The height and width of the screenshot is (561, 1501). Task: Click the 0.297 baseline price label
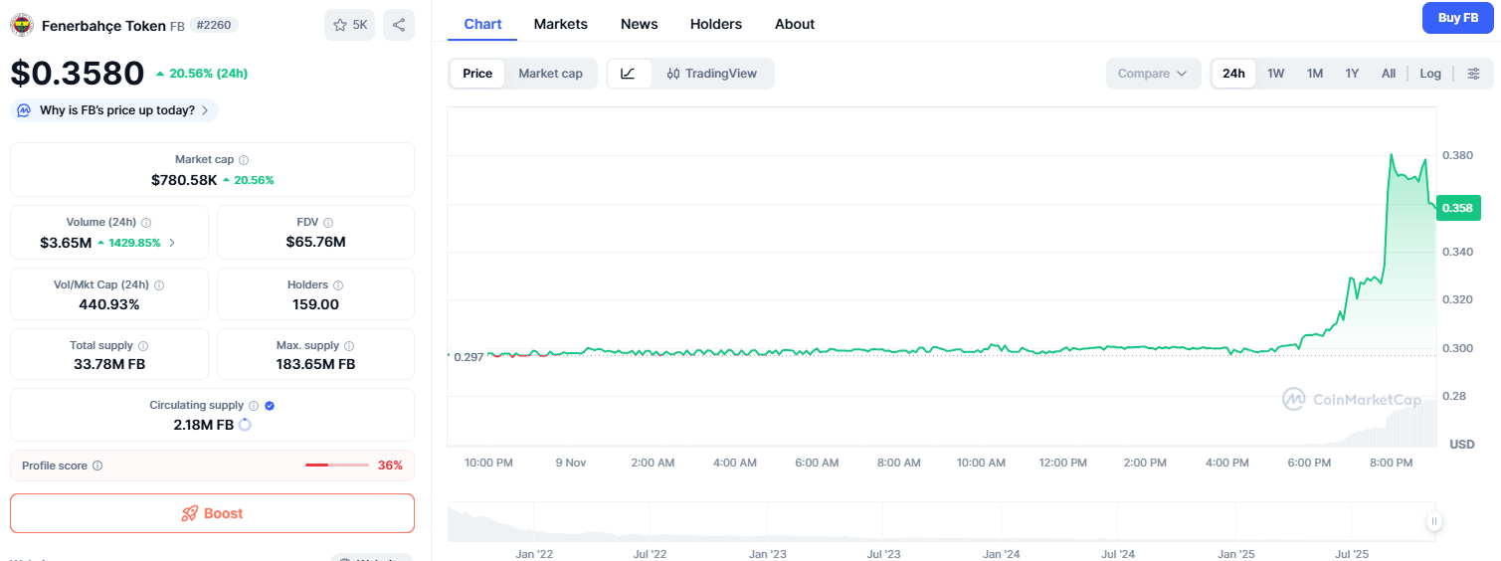469,356
